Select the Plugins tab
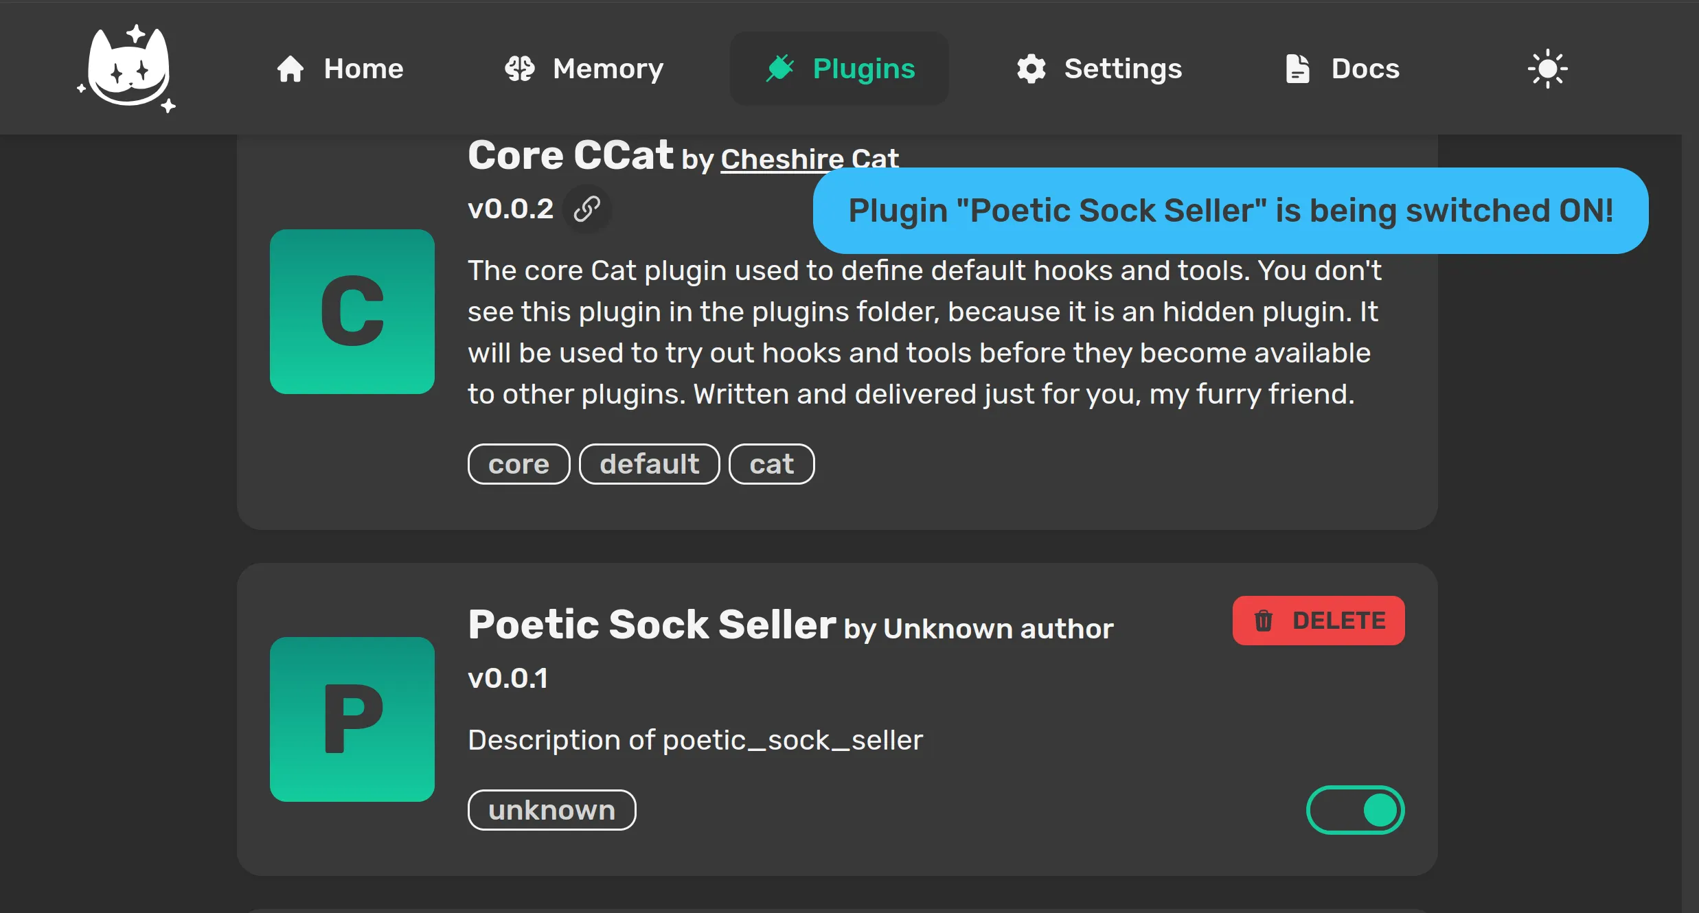The height and width of the screenshot is (913, 1699). 839,69
